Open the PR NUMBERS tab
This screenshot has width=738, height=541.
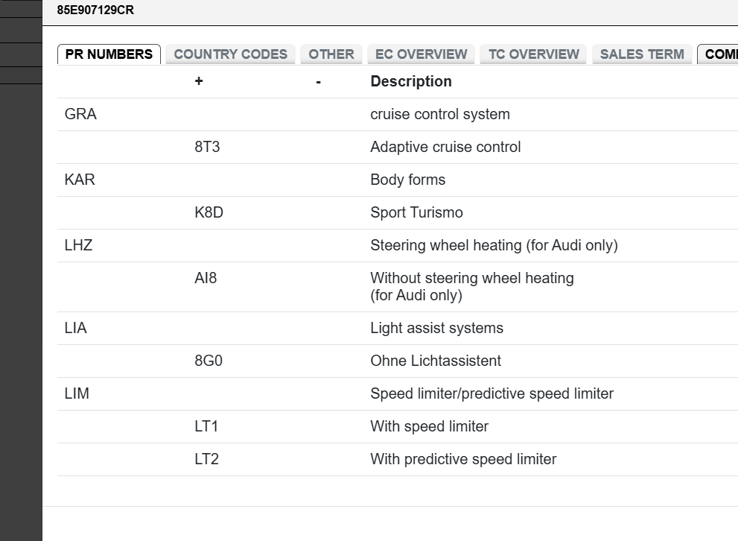(109, 54)
